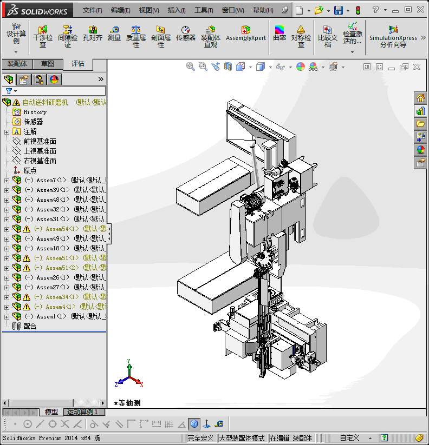Open PropertyManager tab icon
The image size is (429, 445).
pyautogui.click(x=24, y=79)
